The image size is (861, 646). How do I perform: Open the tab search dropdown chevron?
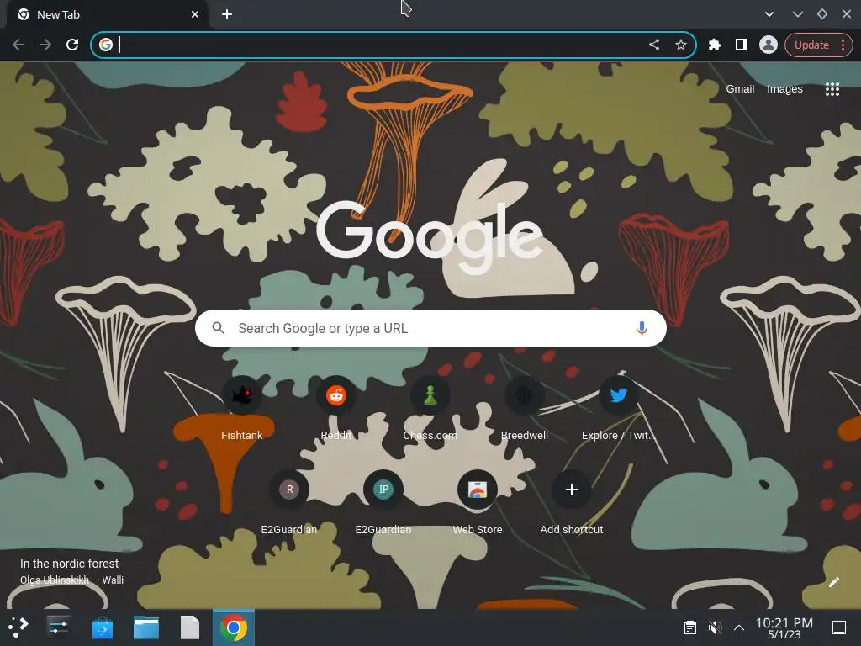tap(769, 14)
